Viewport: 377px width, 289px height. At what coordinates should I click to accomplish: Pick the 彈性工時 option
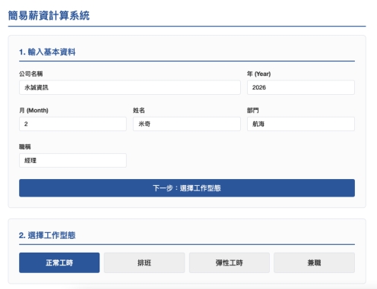click(x=230, y=262)
